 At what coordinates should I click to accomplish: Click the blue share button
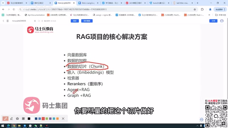(x=213, y=21)
